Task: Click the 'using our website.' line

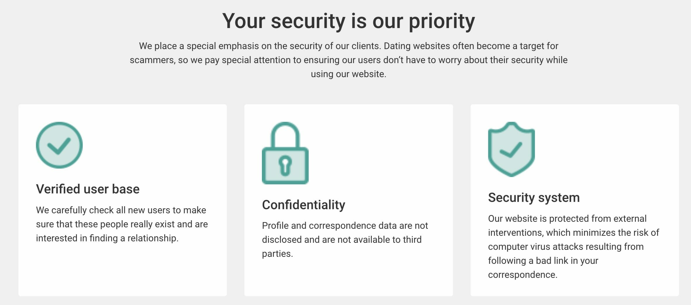Action: (x=348, y=74)
